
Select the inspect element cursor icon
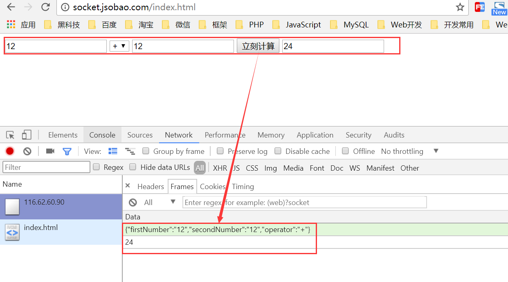[10, 135]
